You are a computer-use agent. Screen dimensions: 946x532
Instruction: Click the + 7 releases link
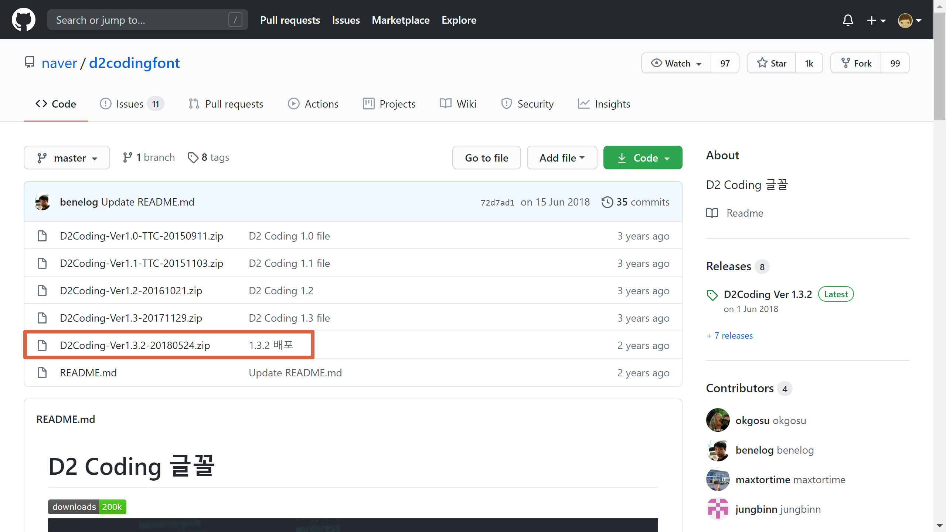pyautogui.click(x=729, y=336)
